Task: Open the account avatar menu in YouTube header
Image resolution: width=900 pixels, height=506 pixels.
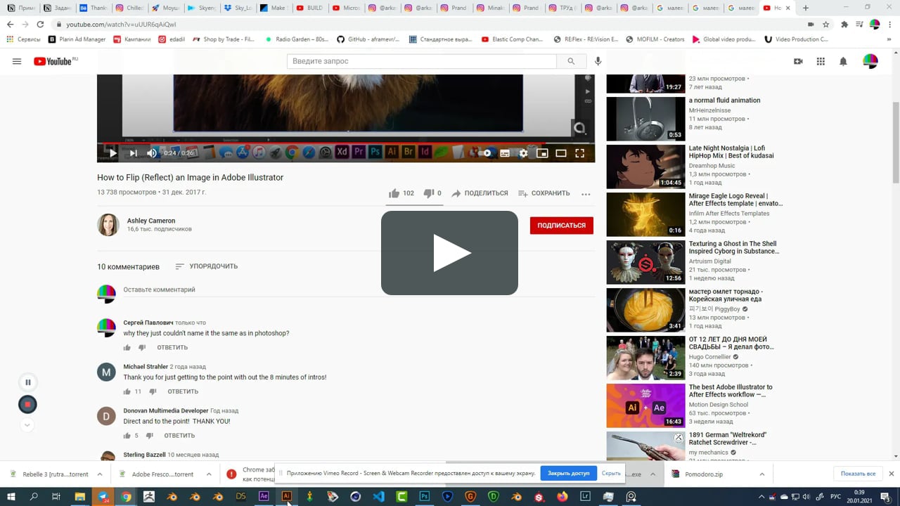Action: coord(870,61)
